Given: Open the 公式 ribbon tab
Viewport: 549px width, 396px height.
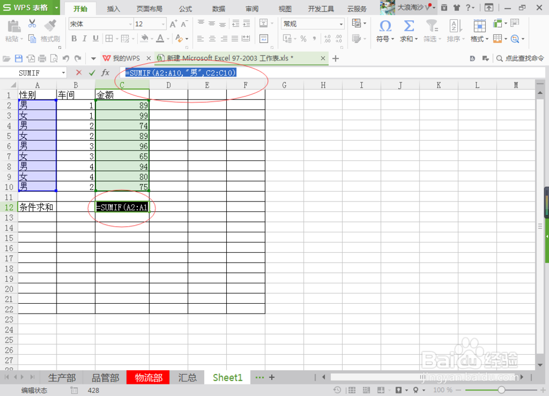Looking at the screenshot, I should click(186, 9).
